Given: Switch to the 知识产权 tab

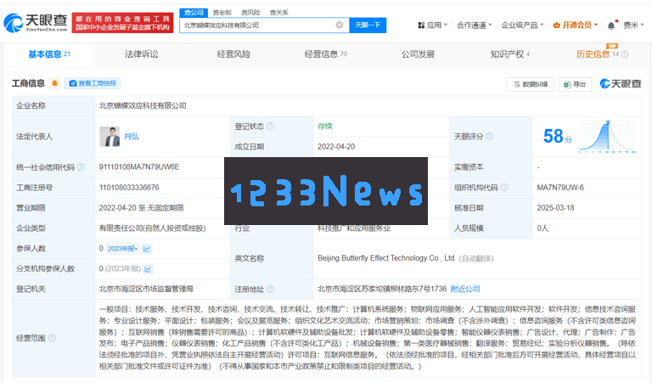Looking at the screenshot, I should (509, 54).
